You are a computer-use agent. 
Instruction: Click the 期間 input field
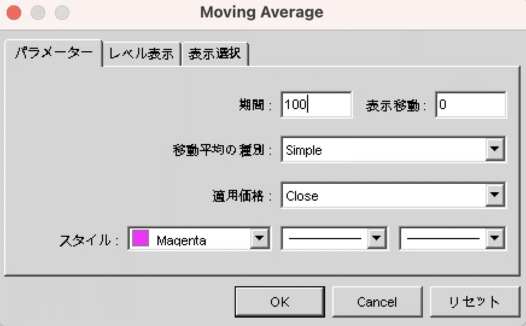(x=316, y=105)
